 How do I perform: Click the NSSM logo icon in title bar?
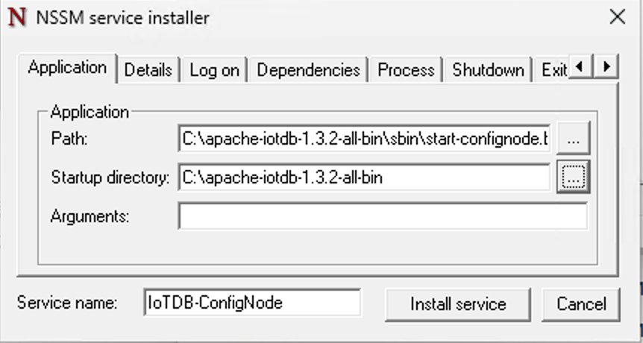(x=16, y=17)
